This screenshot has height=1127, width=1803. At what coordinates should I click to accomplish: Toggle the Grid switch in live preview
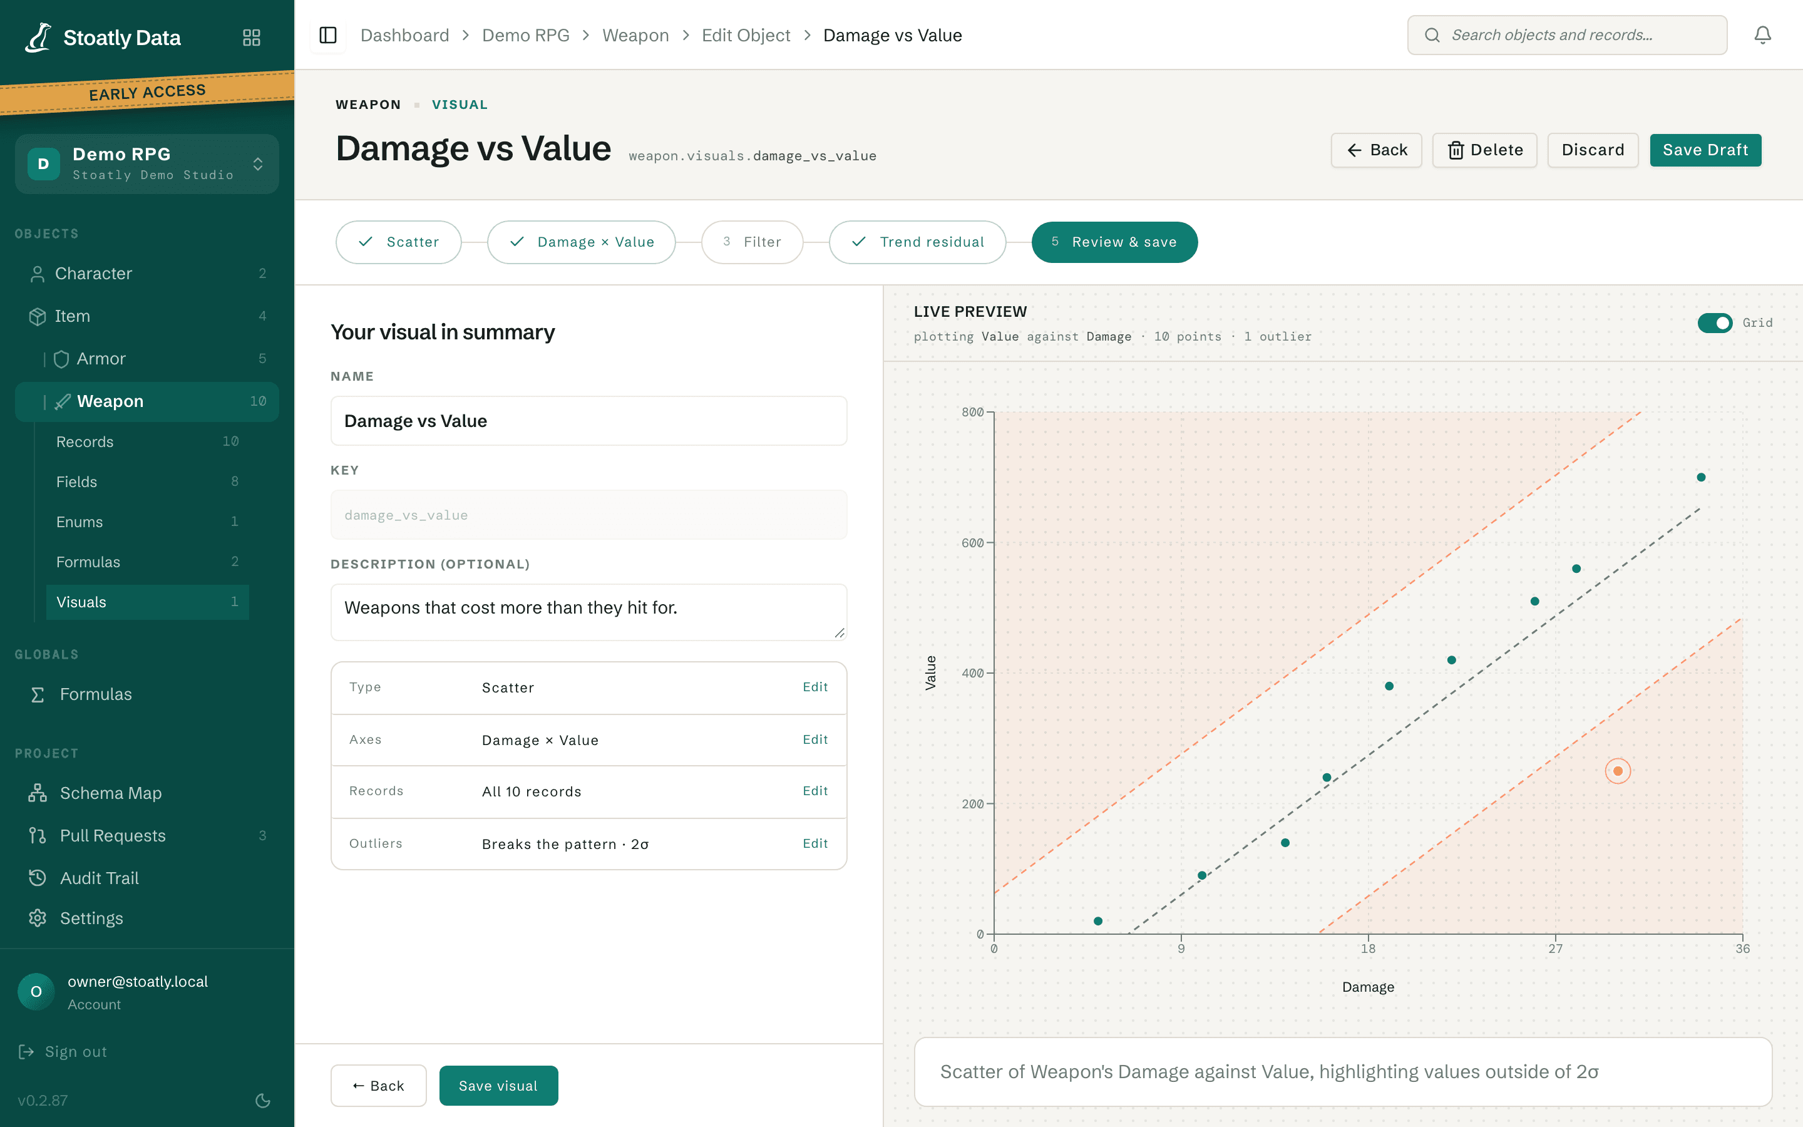click(1714, 322)
